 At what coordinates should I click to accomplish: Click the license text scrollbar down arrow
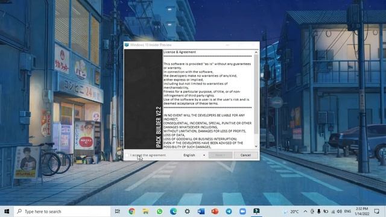point(256,146)
